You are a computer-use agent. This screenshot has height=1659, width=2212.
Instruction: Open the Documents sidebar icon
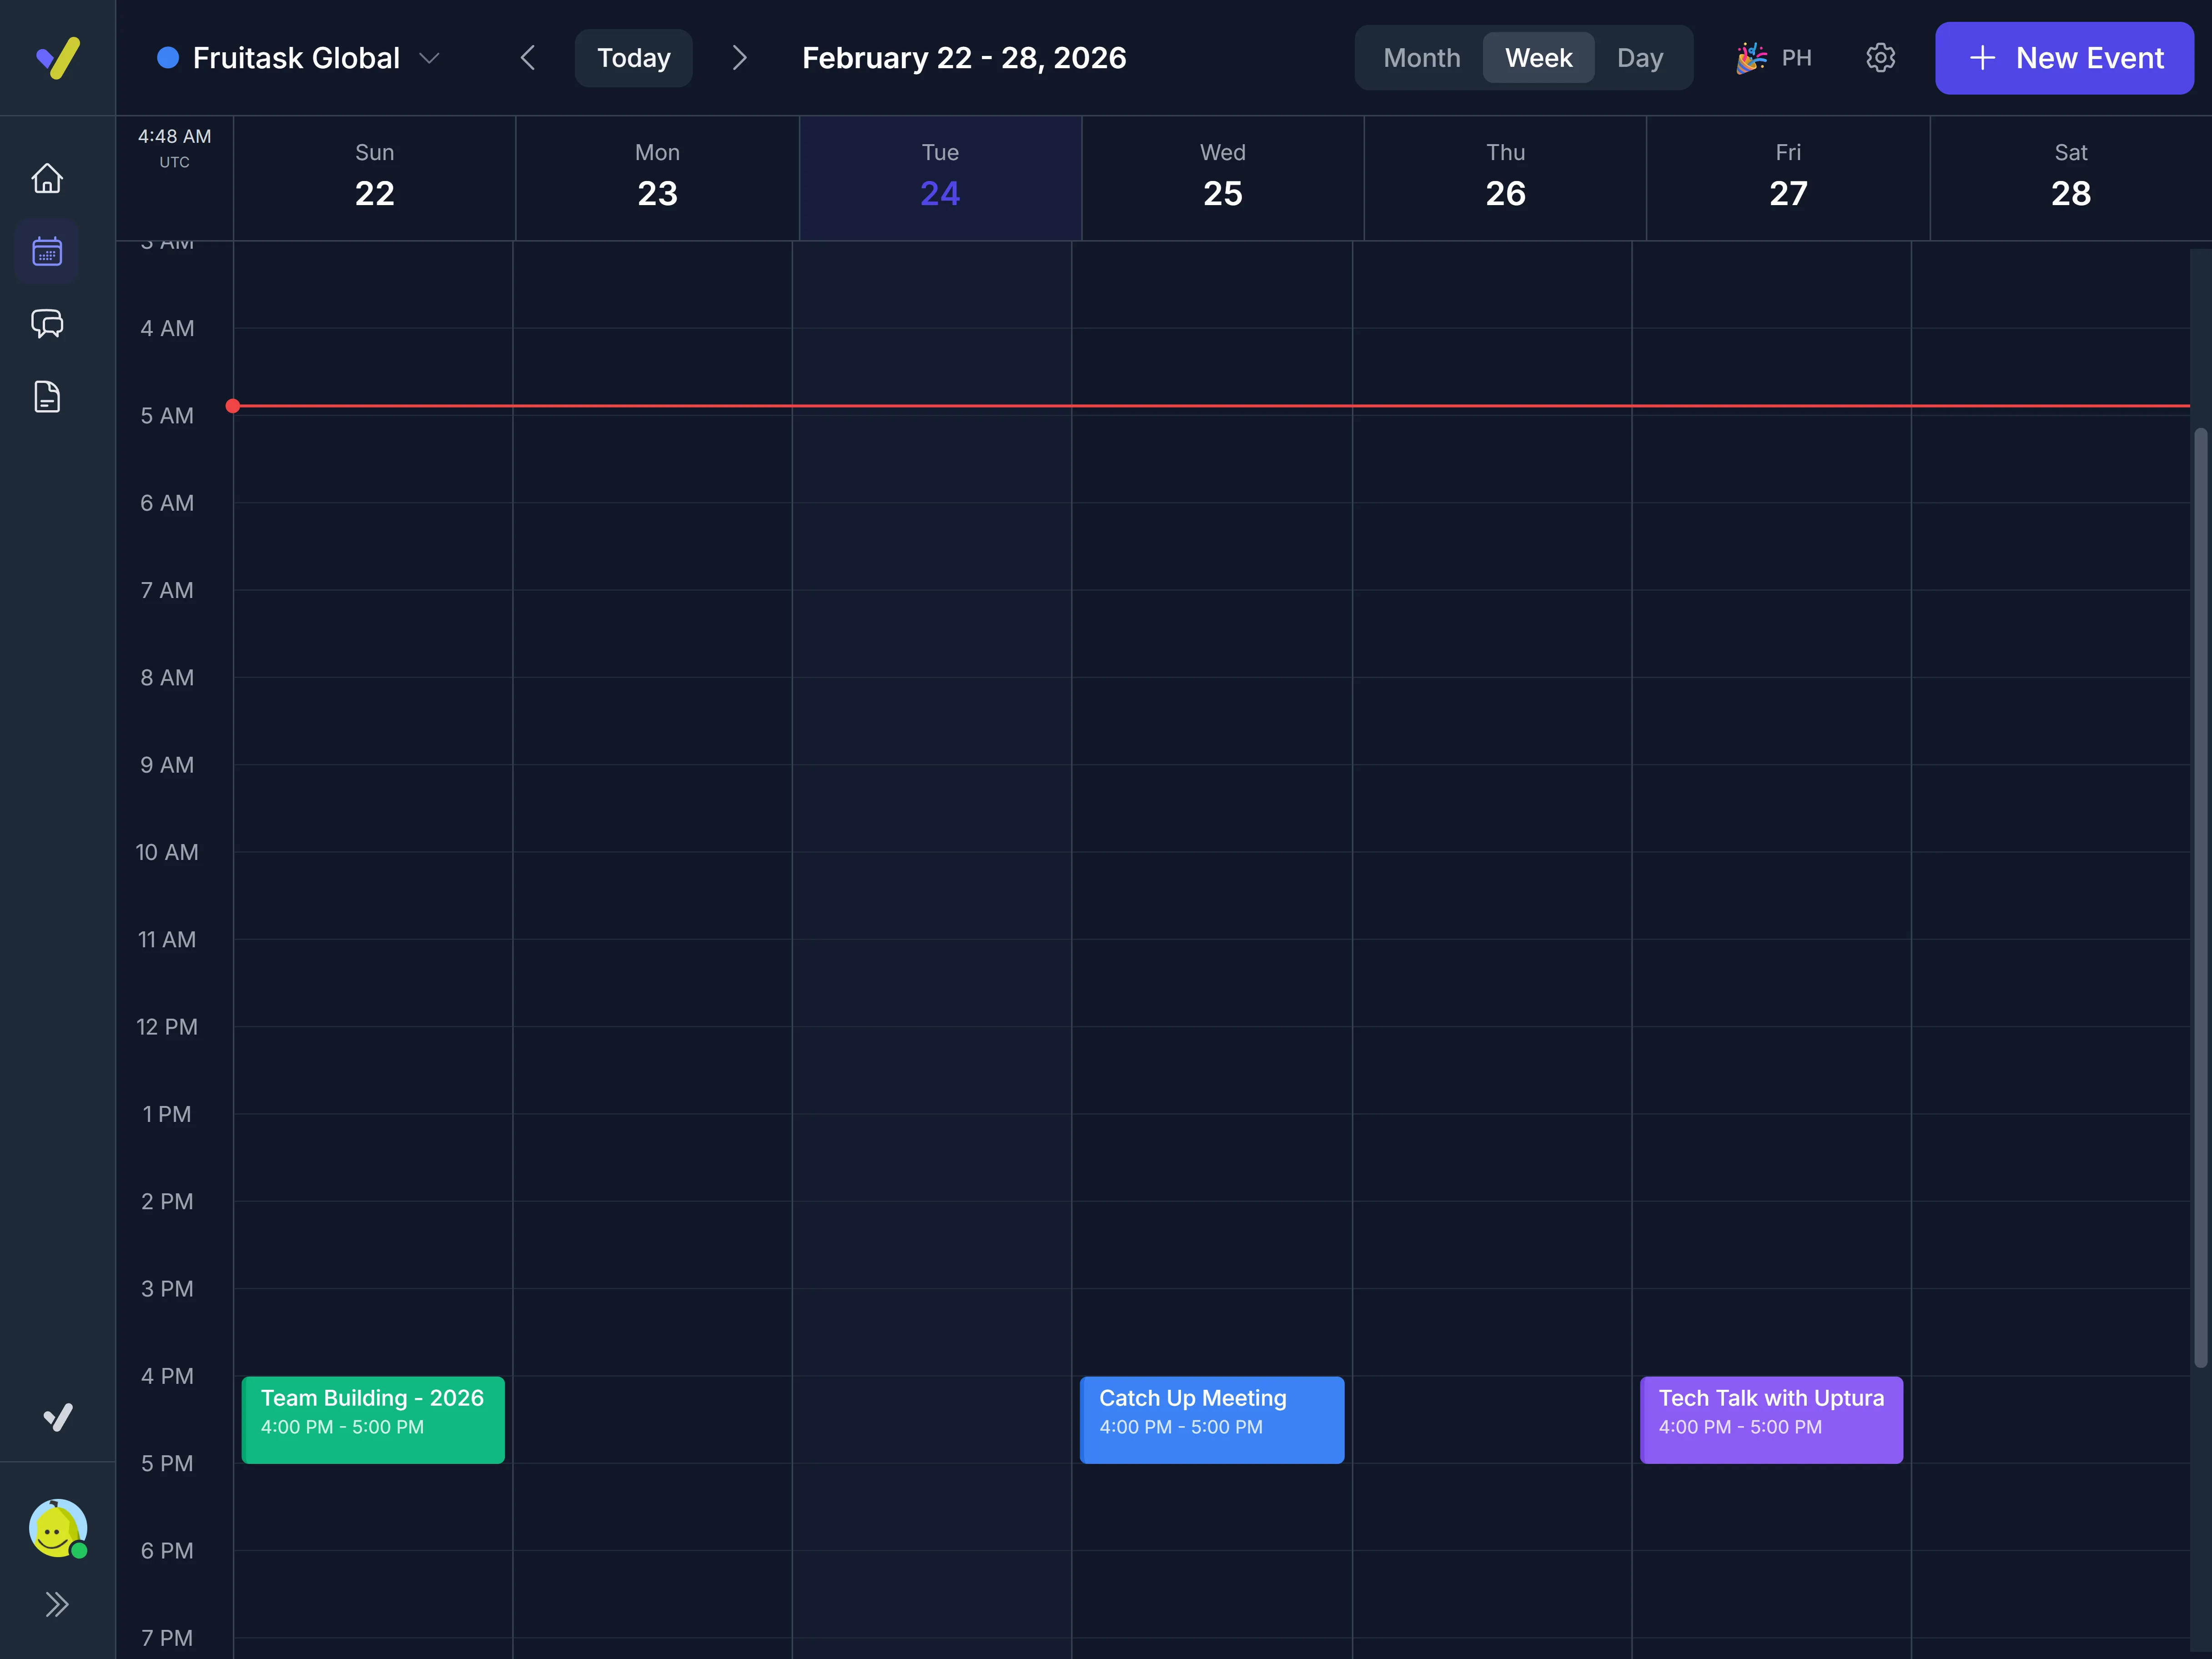(47, 397)
